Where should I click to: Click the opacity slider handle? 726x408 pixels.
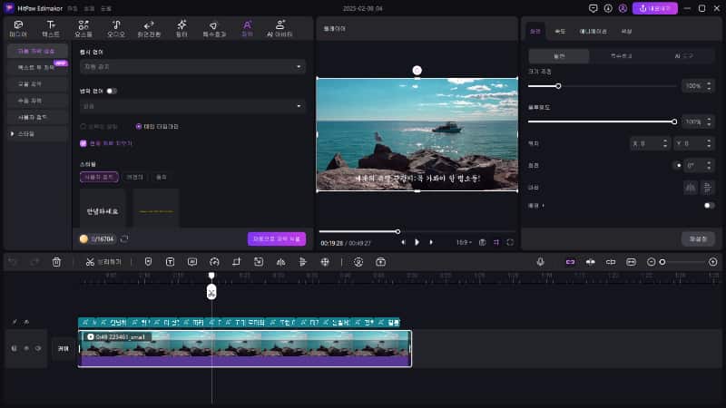pos(674,121)
